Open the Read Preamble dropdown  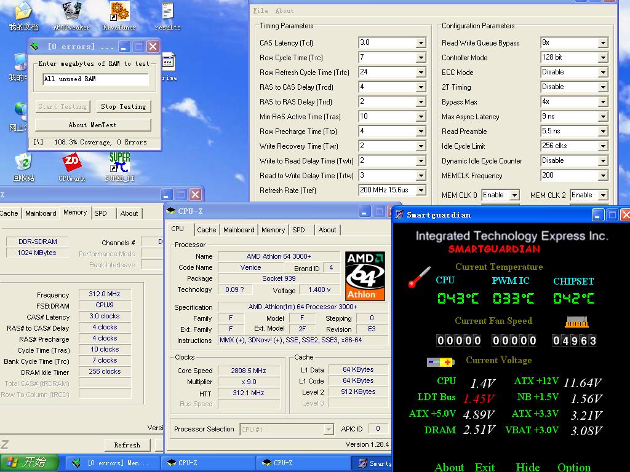coord(603,132)
